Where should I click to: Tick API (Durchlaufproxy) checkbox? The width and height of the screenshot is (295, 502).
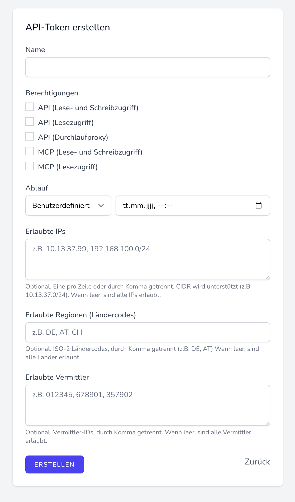30,137
